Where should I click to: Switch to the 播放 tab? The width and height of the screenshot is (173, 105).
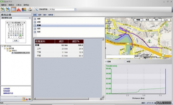45,15
